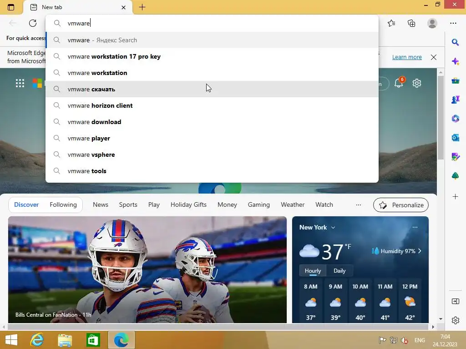Open the News category
This screenshot has width=466, height=349.
pos(101,205)
